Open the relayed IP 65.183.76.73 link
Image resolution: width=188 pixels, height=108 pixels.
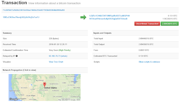pos(55,56)
